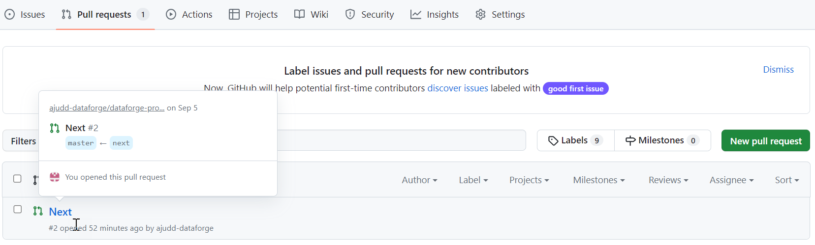Open the Label filter dropdown

click(x=473, y=180)
